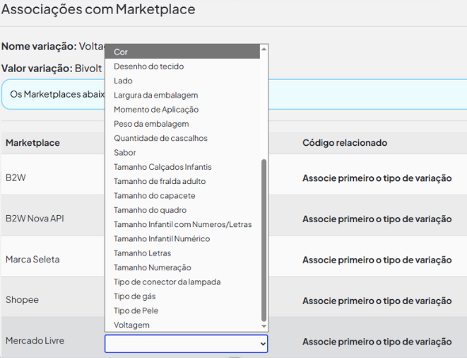The width and height of the screenshot is (467, 358).
Task: Select 'Tamanho Letras' variation type
Action: [142, 253]
